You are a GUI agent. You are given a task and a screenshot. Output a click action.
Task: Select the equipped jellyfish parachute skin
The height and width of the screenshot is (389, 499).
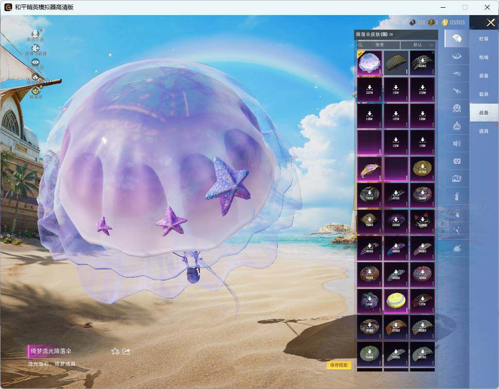369,63
